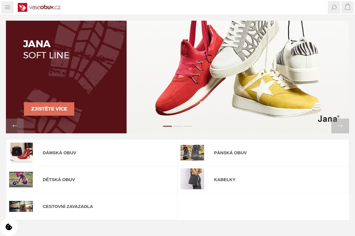Screen dimensions: 355x236
Task: Click the vaseobuv.cz logo
Action: tap(39, 7)
